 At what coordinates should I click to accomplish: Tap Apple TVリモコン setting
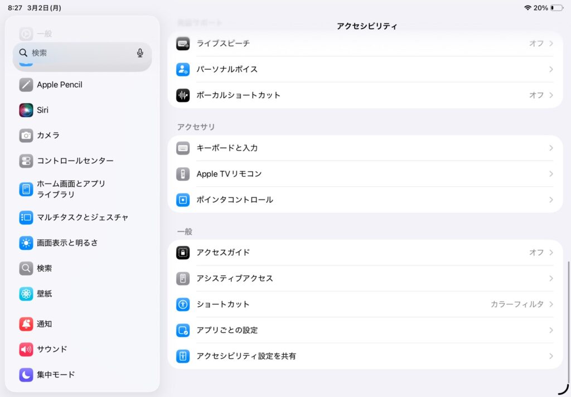tap(229, 174)
